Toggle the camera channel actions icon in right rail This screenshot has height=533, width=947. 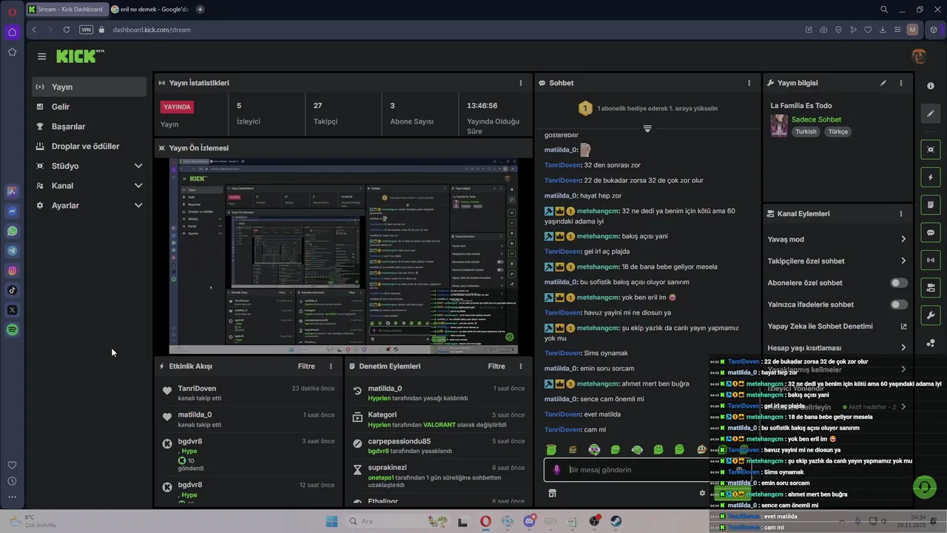click(931, 287)
